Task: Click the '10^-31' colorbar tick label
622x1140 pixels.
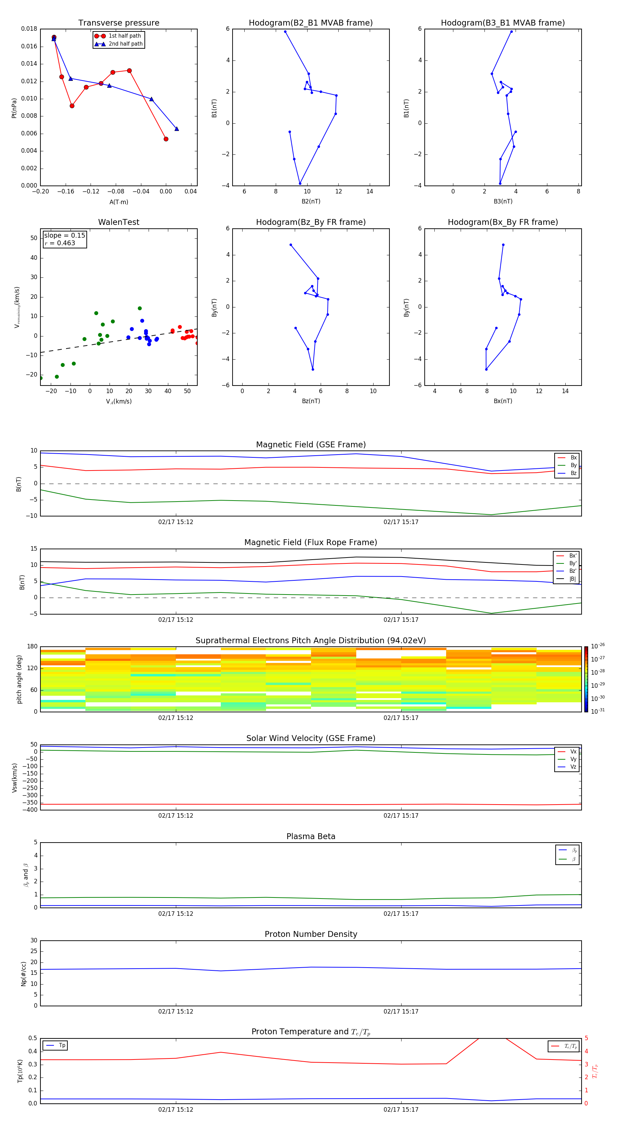Action: point(598,711)
